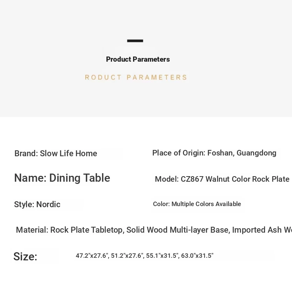Click the word Guangdong in origin
This screenshot has width=292, height=284.
point(256,153)
